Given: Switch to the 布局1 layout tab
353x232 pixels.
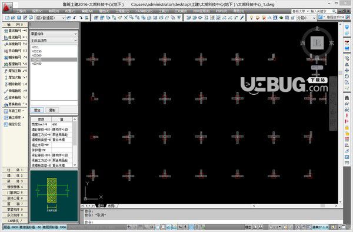Looking at the screenshot, I should 111,206.
